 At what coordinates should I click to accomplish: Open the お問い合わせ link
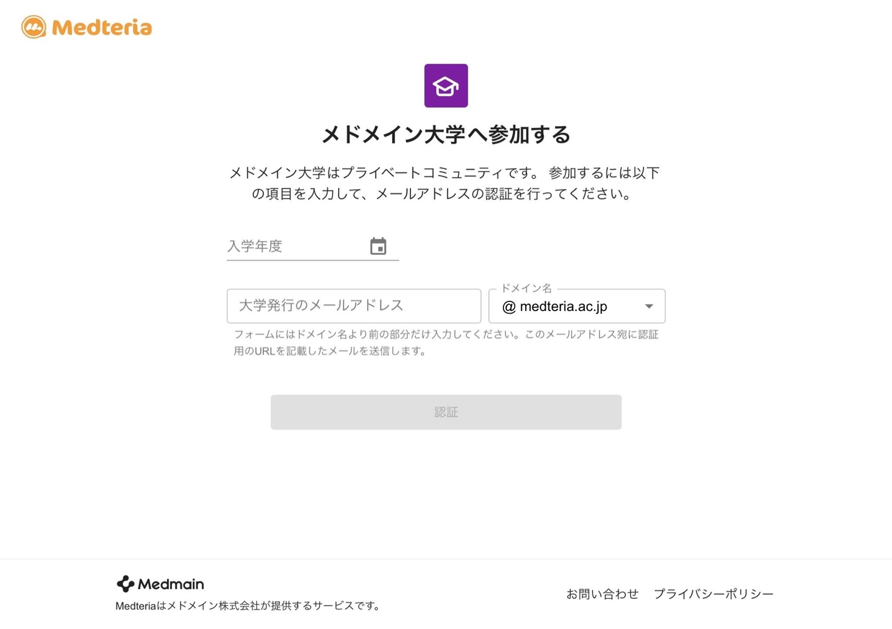(602, 594)
